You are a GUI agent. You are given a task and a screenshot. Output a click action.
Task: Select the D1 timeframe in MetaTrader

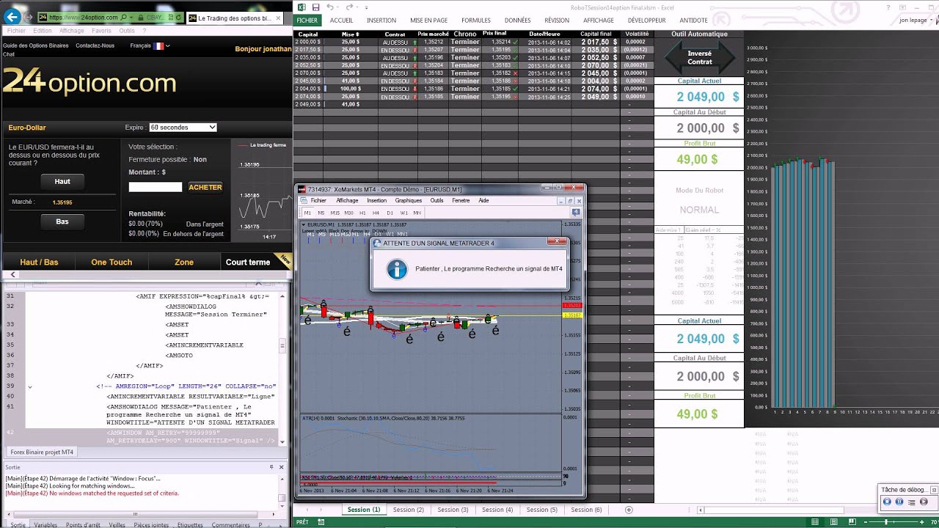390,213
